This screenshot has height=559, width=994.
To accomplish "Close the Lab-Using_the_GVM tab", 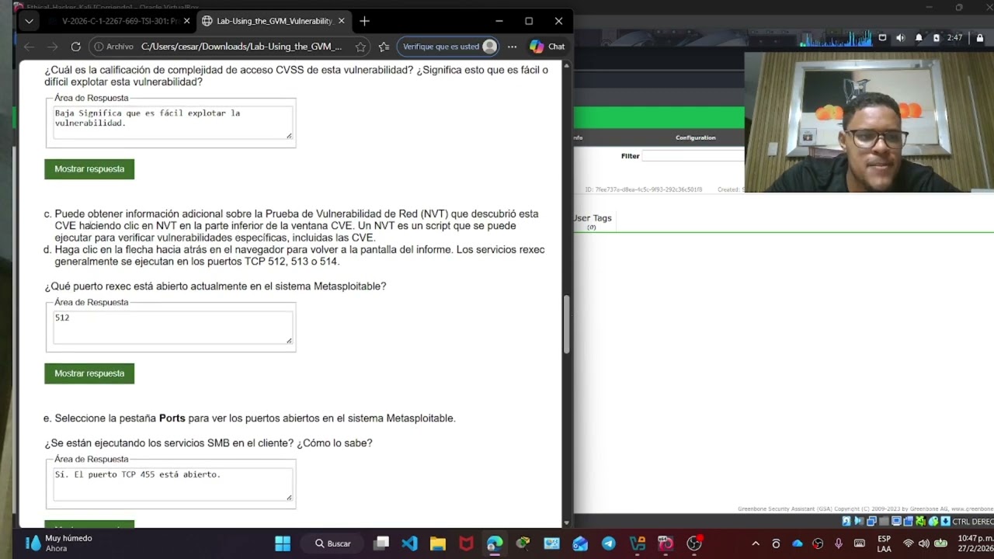I will [342, 21].
